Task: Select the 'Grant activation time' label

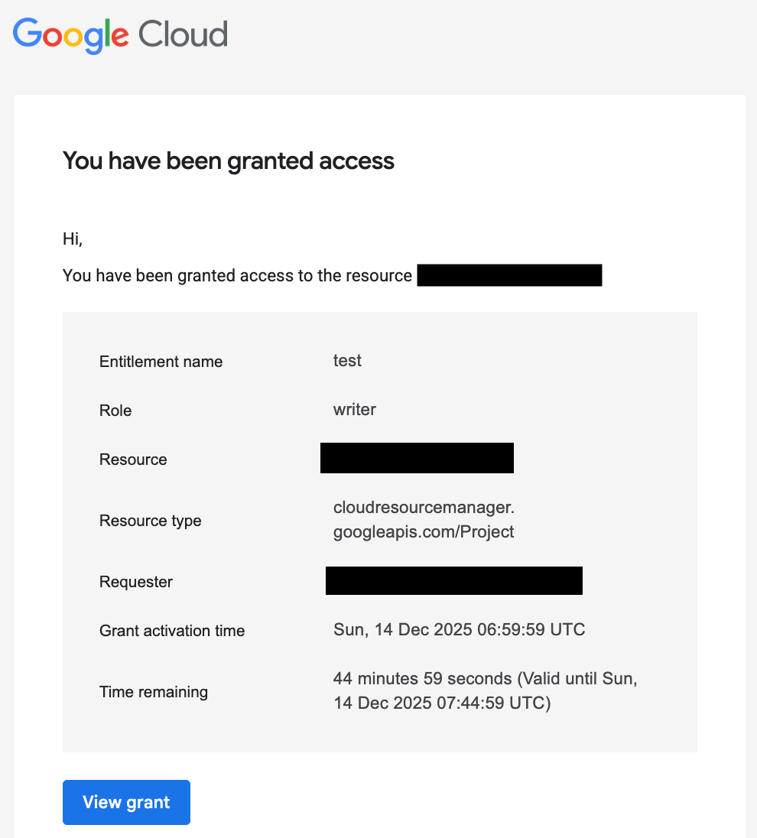Action: pos(172,631)
